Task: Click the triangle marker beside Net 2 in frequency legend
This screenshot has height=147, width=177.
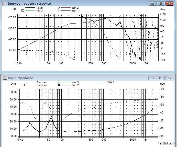Action: tap(59, 8)
